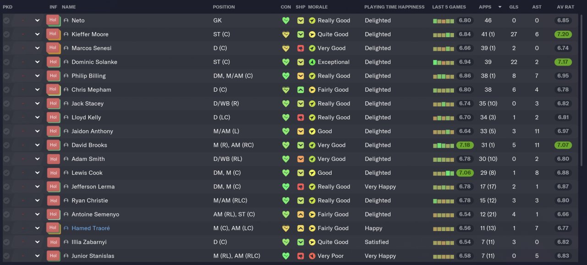Toggle the picked checkbox for David Brooks
The image size is (587, 265).
pos(6,145)
